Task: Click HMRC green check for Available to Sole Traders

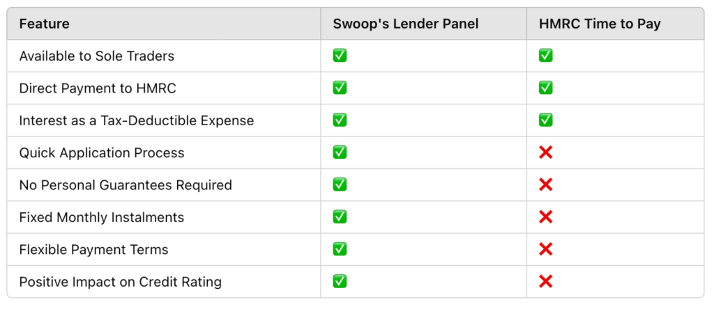Action: click(545, 56)
